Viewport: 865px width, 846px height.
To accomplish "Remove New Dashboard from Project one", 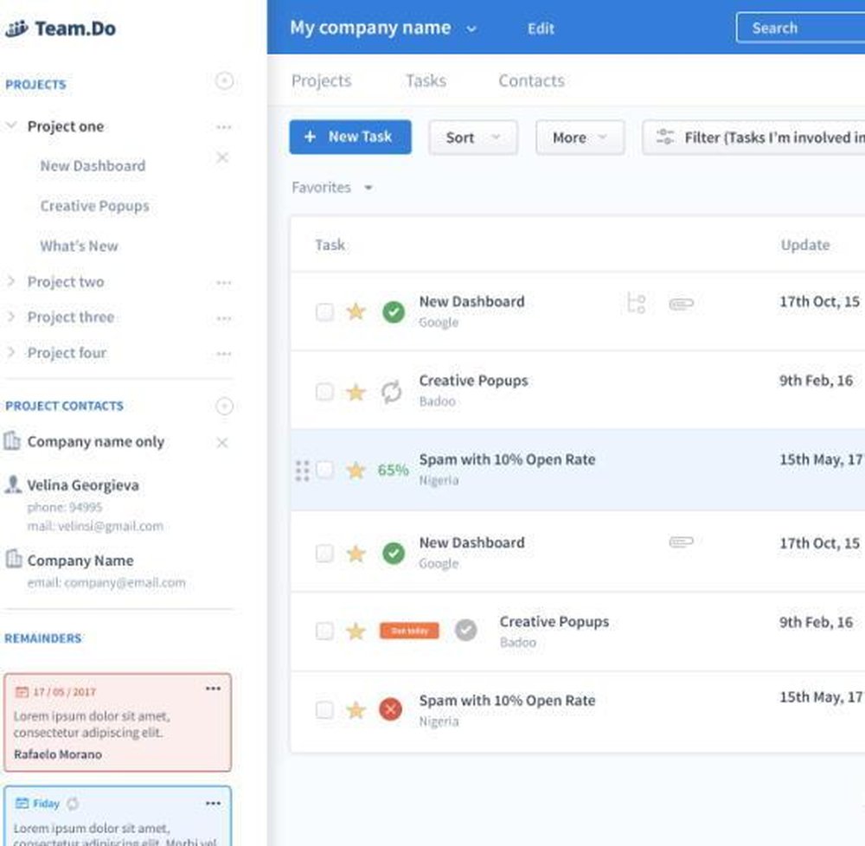I will (222, 157).
